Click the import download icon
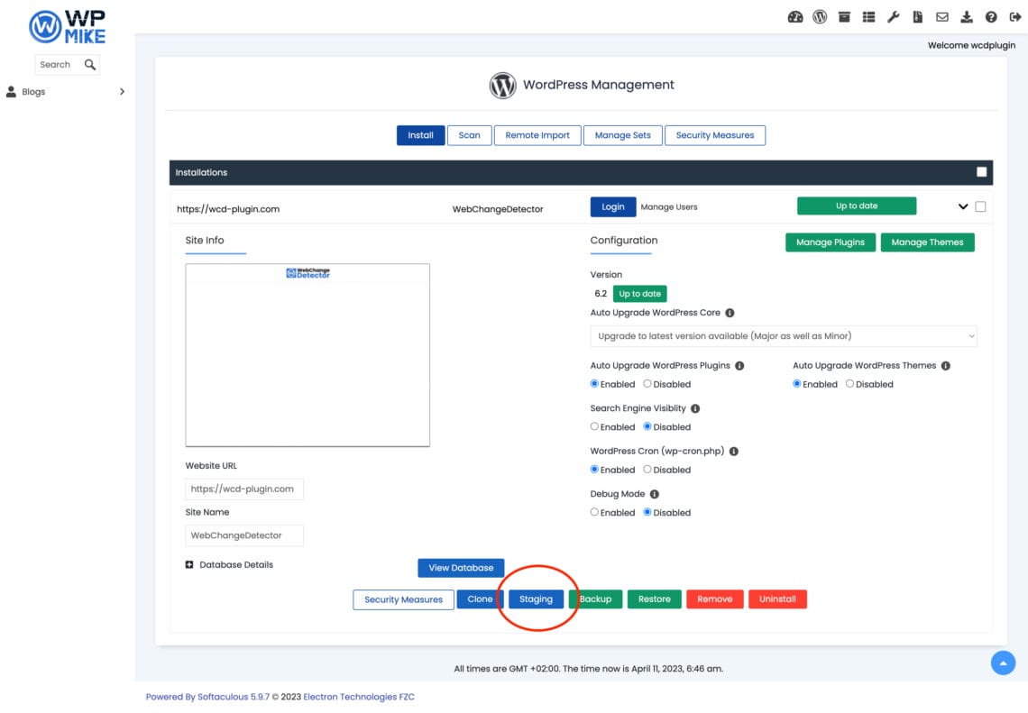This screenshot has height=713, width=1028. [966, 16]
